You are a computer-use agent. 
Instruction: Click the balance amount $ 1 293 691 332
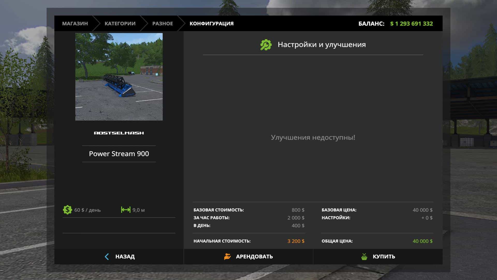coord(411,24)
